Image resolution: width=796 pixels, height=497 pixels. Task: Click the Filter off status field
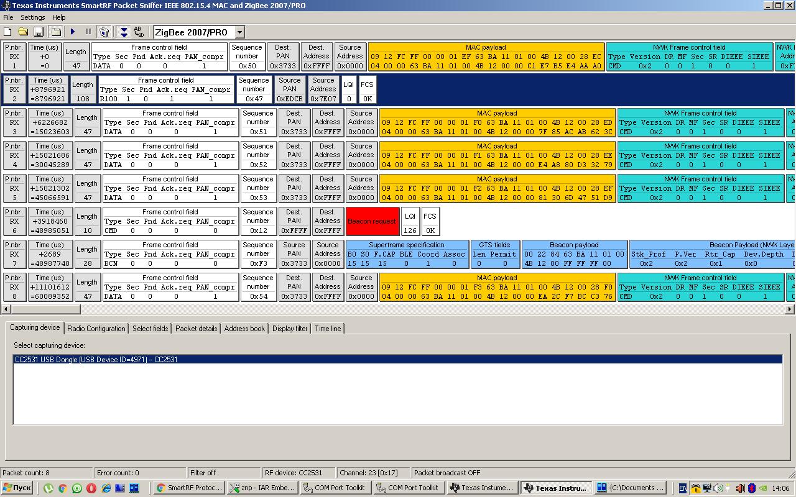point(224,473)
